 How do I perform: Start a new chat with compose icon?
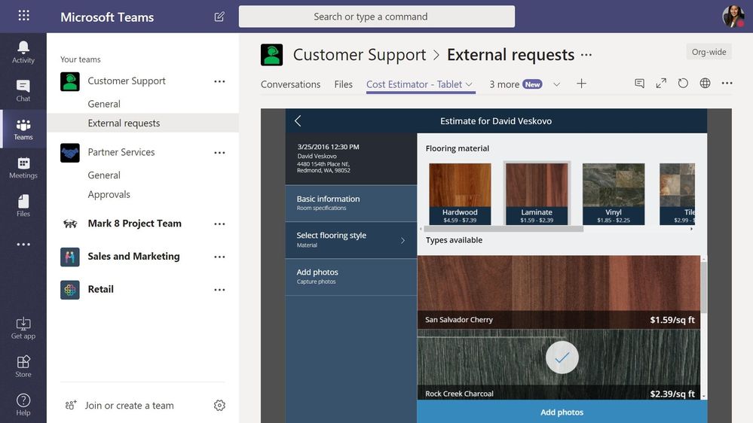pos(219,17)
